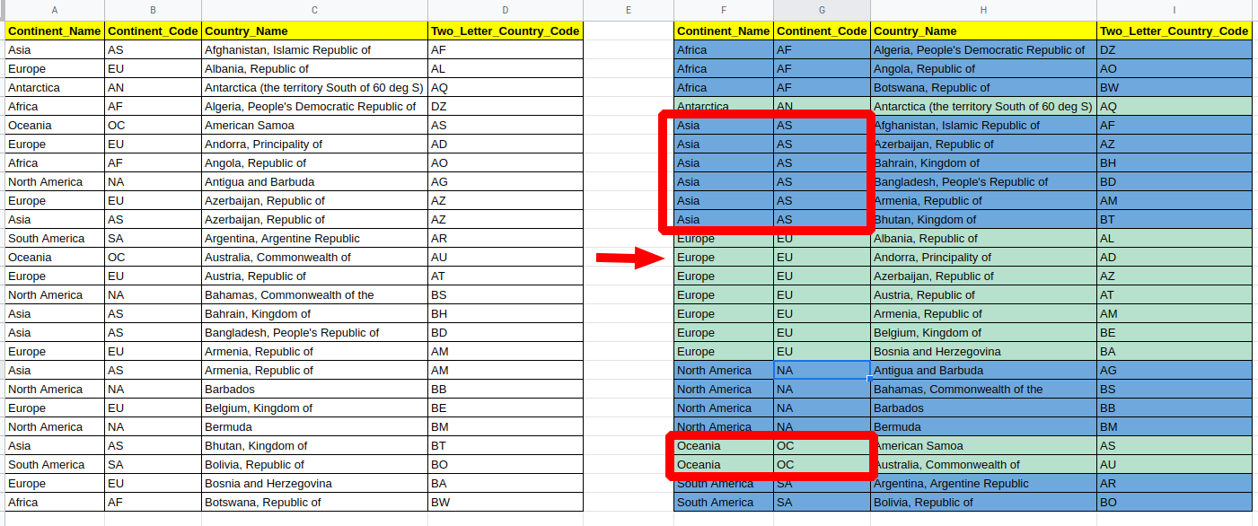Select column C header
This screenshot has width=1258, height=526.
point(314,10)
